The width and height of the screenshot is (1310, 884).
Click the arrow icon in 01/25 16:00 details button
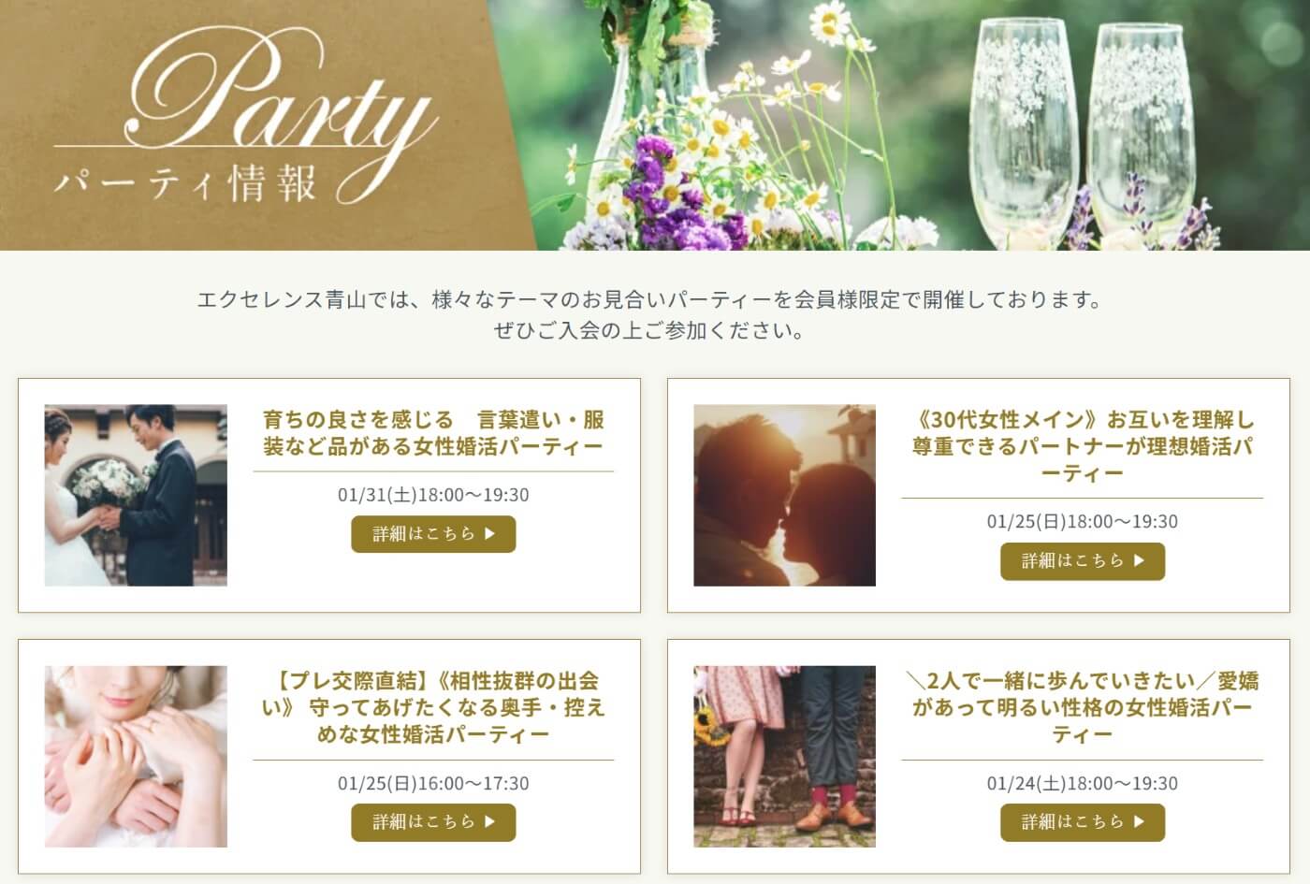[489, 822]
